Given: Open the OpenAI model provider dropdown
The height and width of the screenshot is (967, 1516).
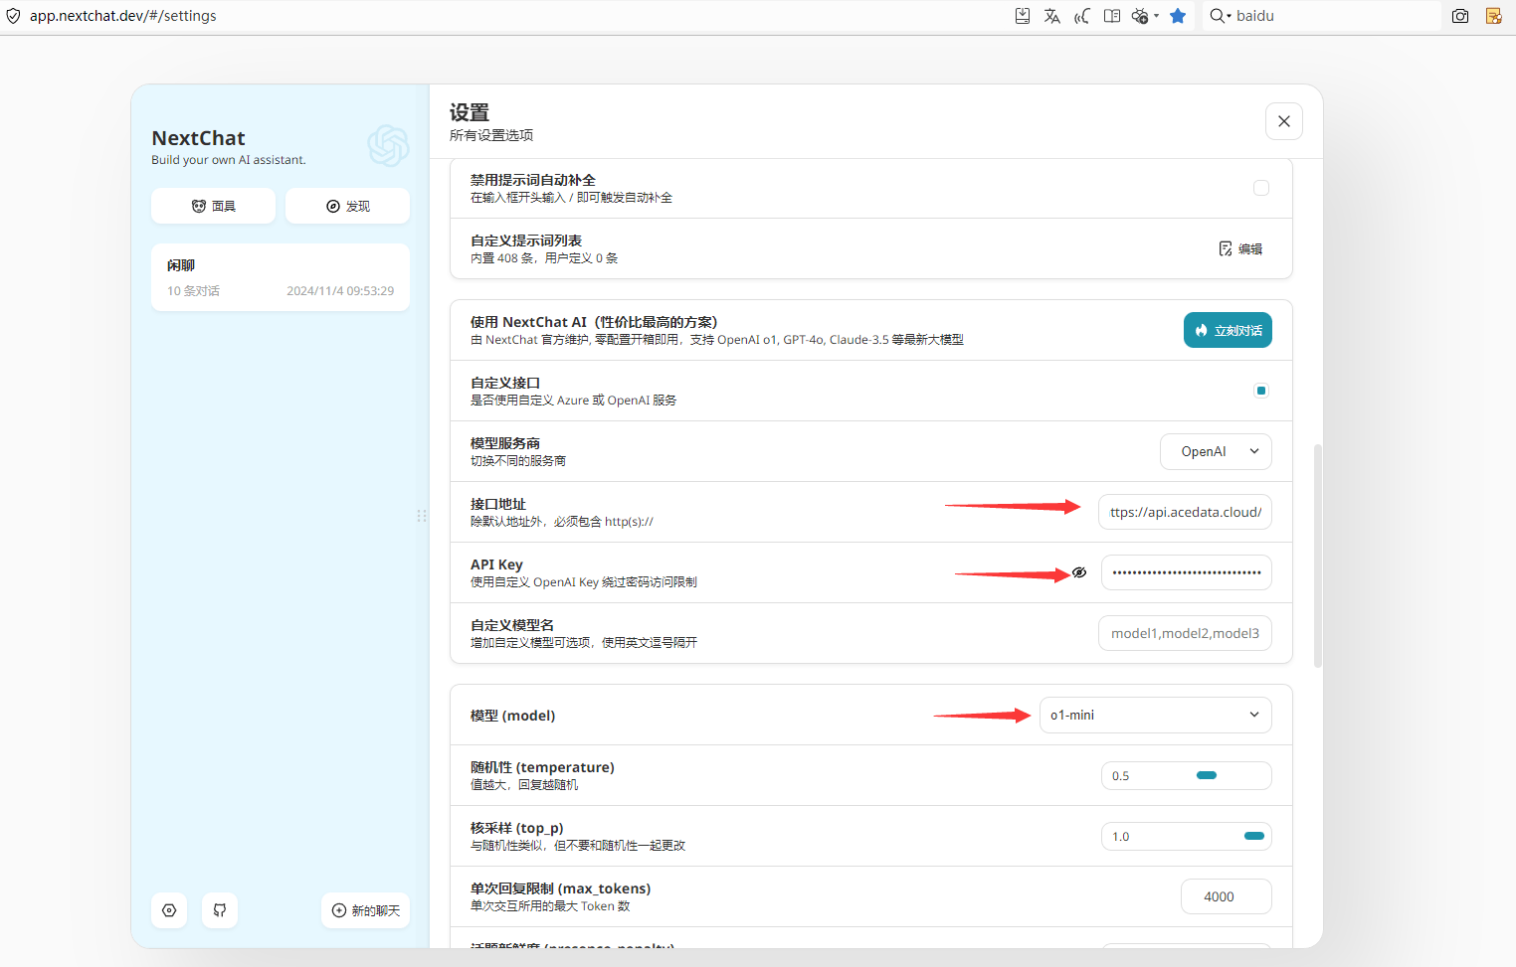Looking at the screenshot, I should (x=1215, y=451).
